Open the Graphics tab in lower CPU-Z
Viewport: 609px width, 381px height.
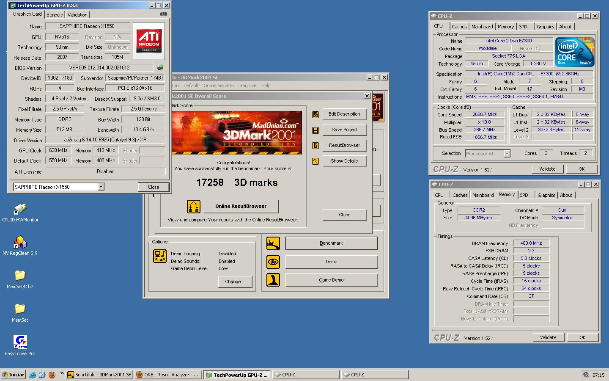click(x=546, y=195)
